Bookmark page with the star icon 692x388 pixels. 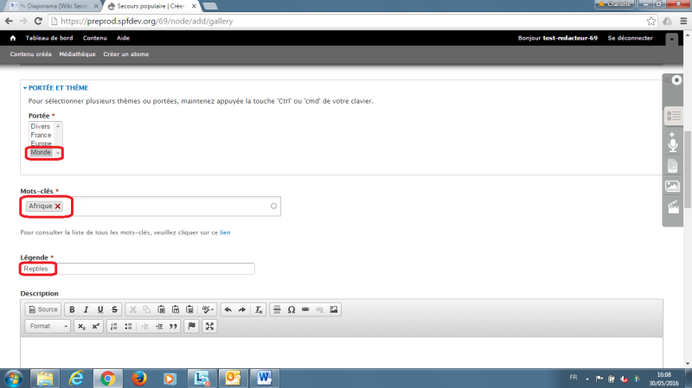[x=650, y=20]
